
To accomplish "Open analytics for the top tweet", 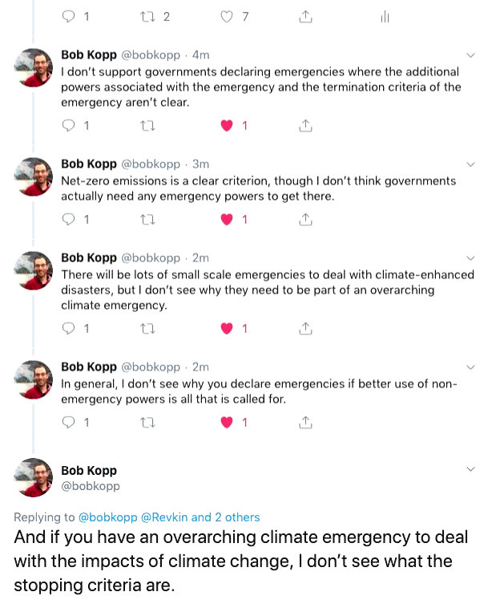I will (x=385, y=17).
